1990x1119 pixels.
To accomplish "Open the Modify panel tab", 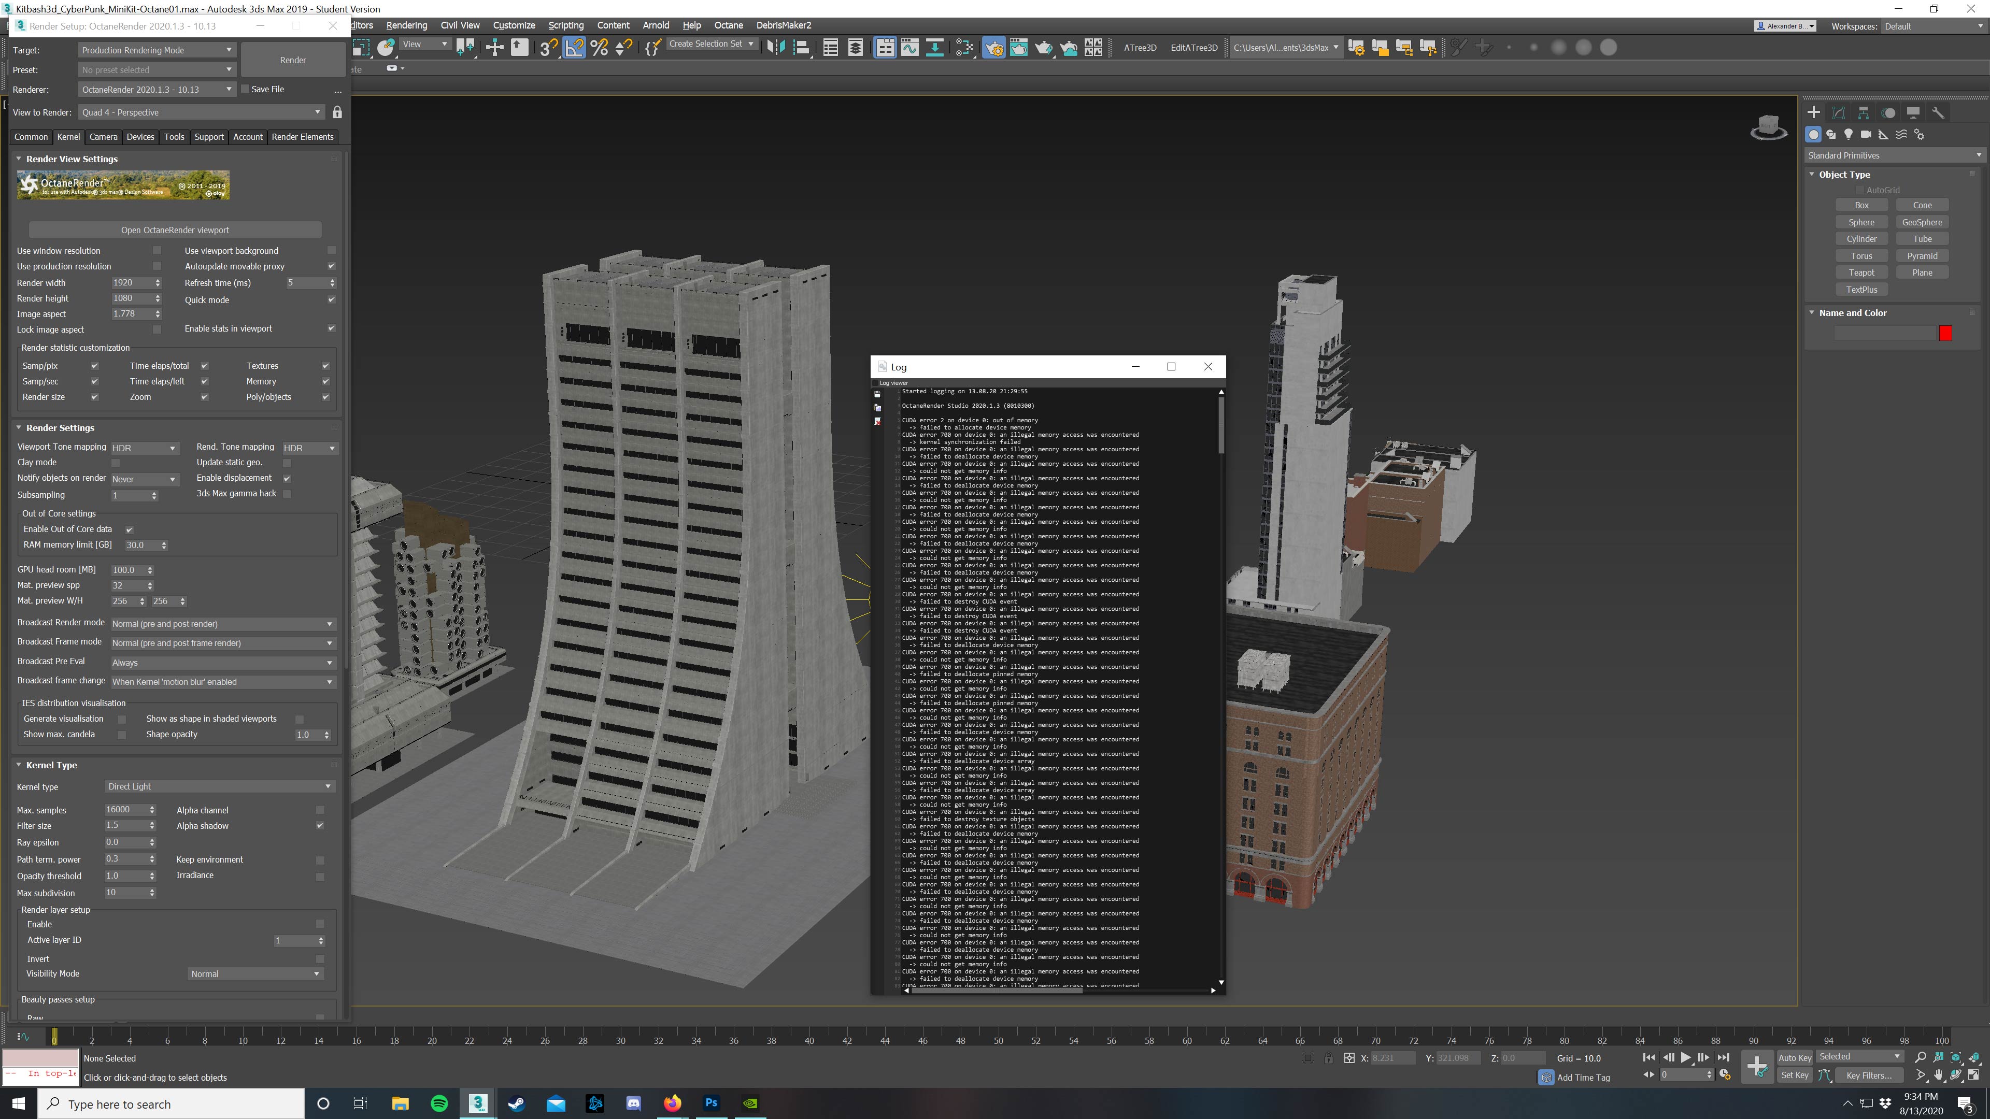I will tap(1839, 113).
